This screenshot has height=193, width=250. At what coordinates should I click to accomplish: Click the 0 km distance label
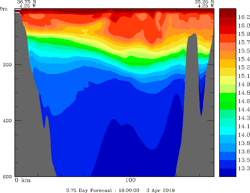(x=23, y=180)
